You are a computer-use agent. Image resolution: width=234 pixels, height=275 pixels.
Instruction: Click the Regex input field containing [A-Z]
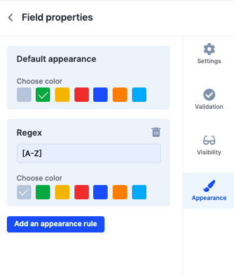[x=89, y=154]
